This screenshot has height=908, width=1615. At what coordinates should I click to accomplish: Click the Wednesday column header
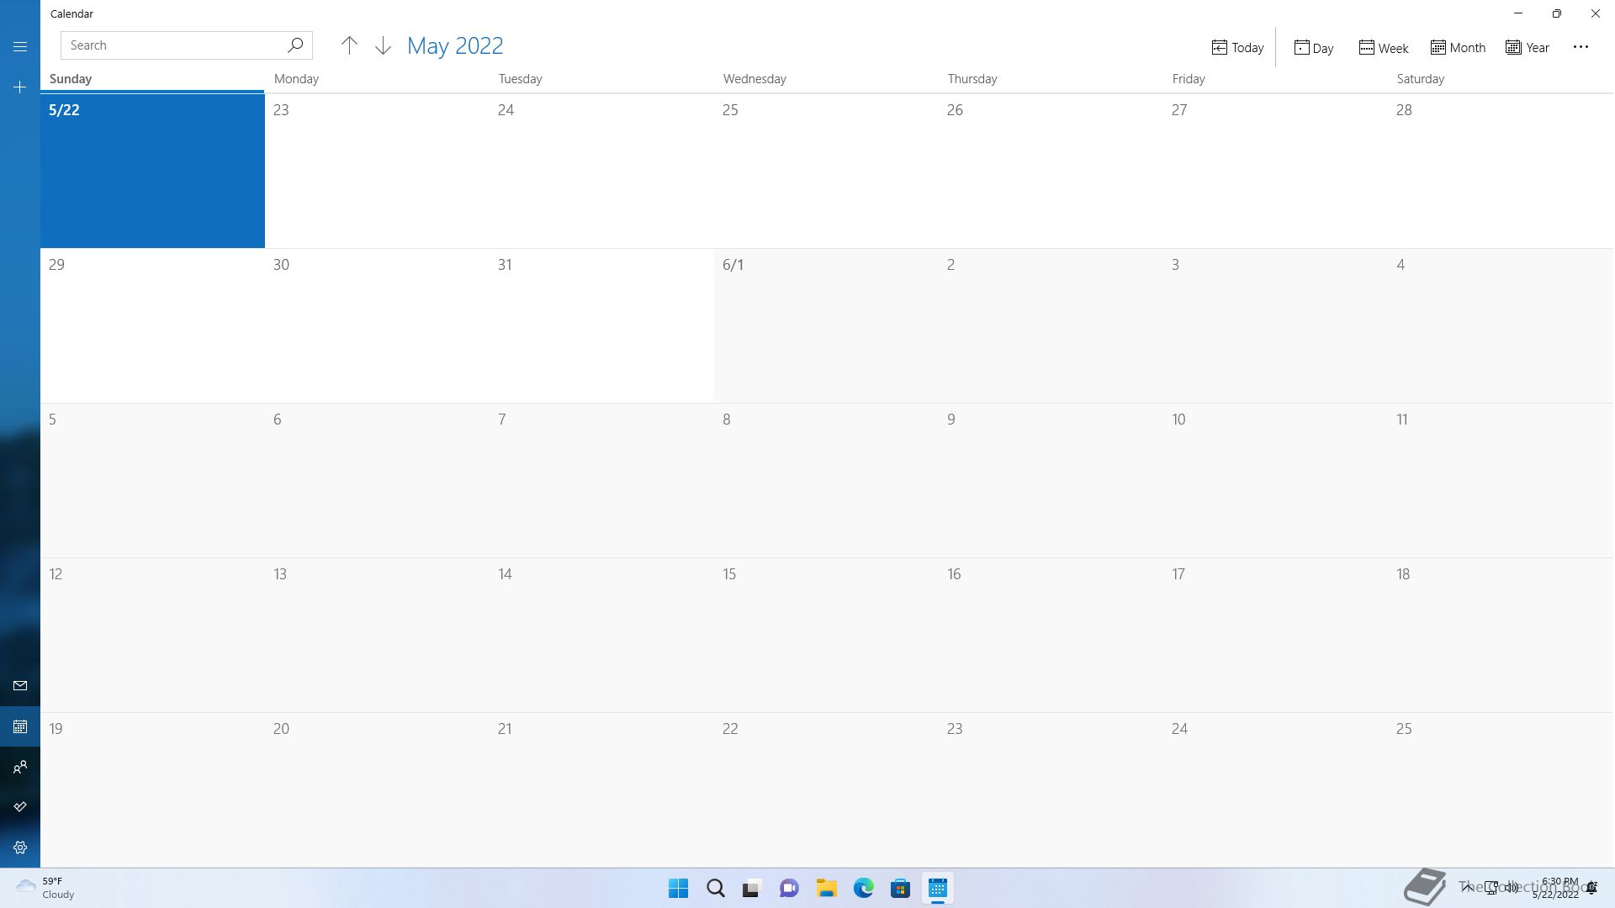click(755, 79)
